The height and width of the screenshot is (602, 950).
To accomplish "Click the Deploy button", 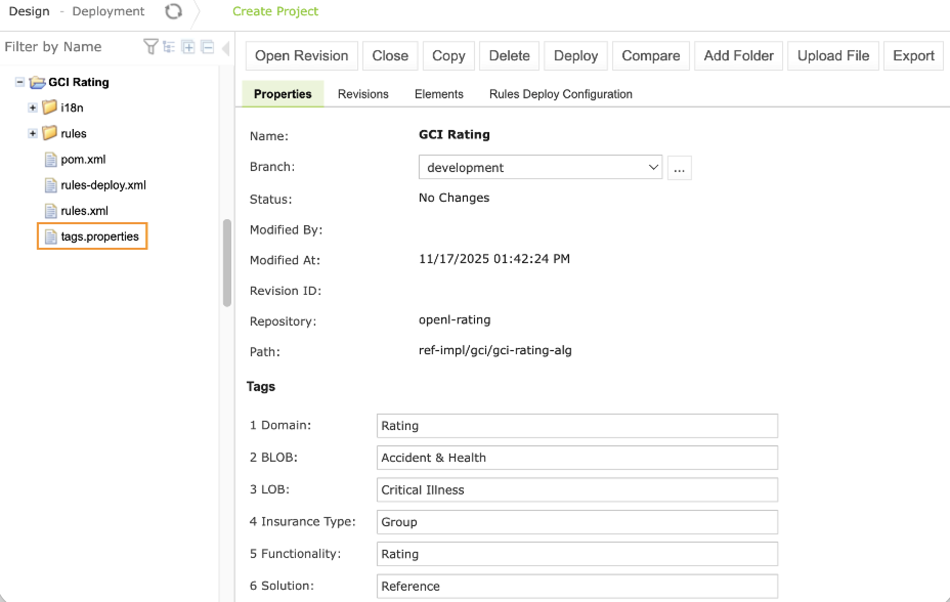I will tap(575, 56).
